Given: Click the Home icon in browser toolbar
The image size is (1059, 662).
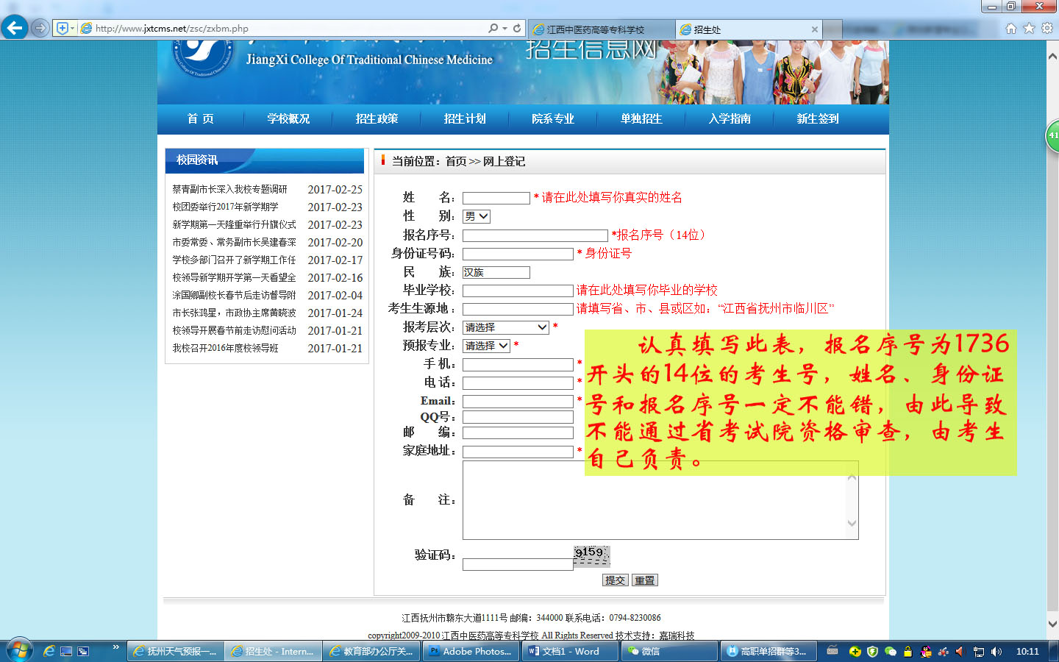Looking at the screenshot, I should 1010,28.
